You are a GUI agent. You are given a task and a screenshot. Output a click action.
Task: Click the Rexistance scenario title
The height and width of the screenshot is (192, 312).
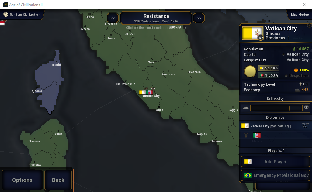tap(156, 16)
